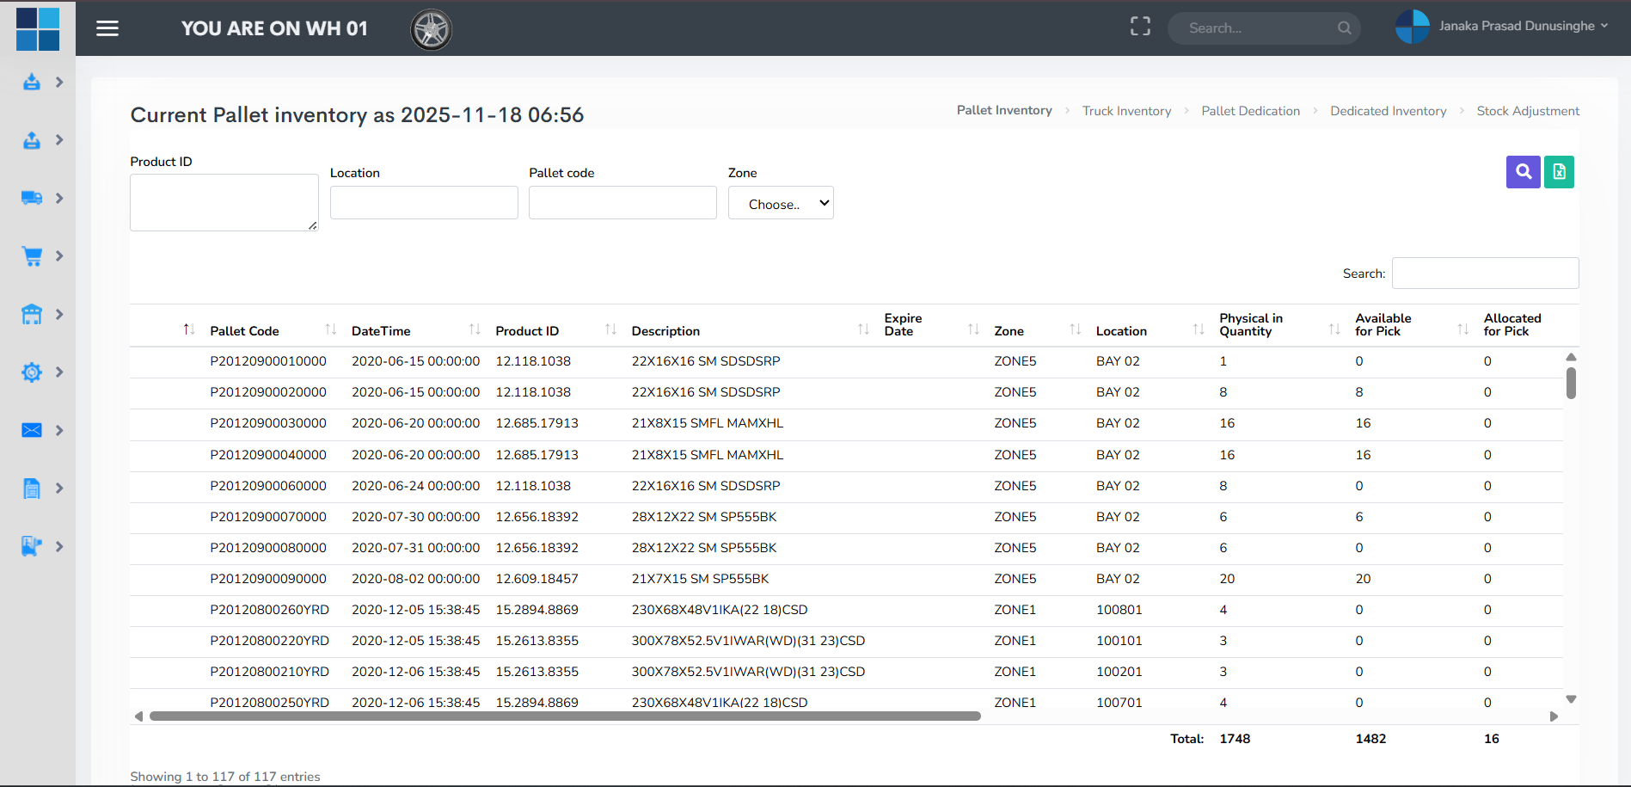This screenshot has width=1631, height=787.
Task: Click the purple magnifier search button
Action: [x=1523, y=172]
